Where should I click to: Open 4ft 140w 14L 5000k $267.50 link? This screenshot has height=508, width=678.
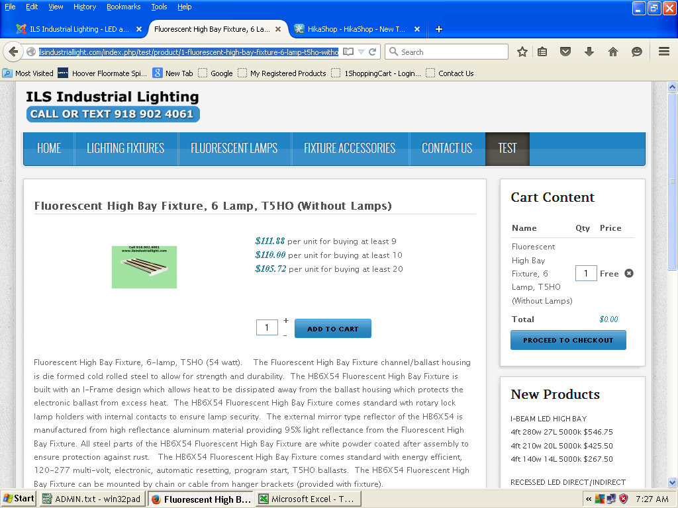[x=561, y=459]
